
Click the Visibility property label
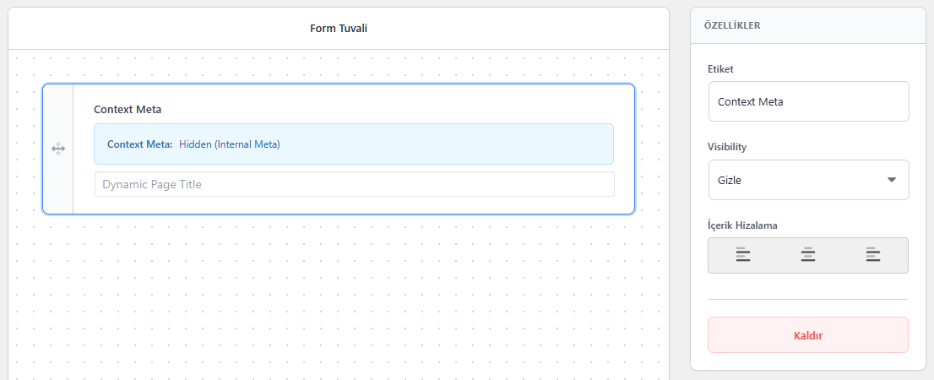pyautogui.click(x=727, y=147)
